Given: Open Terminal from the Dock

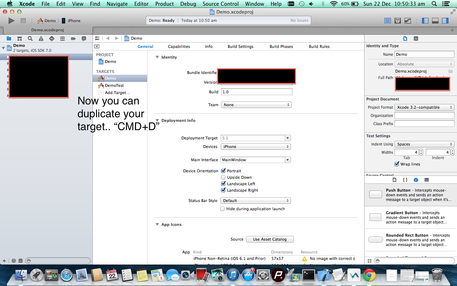Looking at the screenshot, I should (x=308, y=275).
